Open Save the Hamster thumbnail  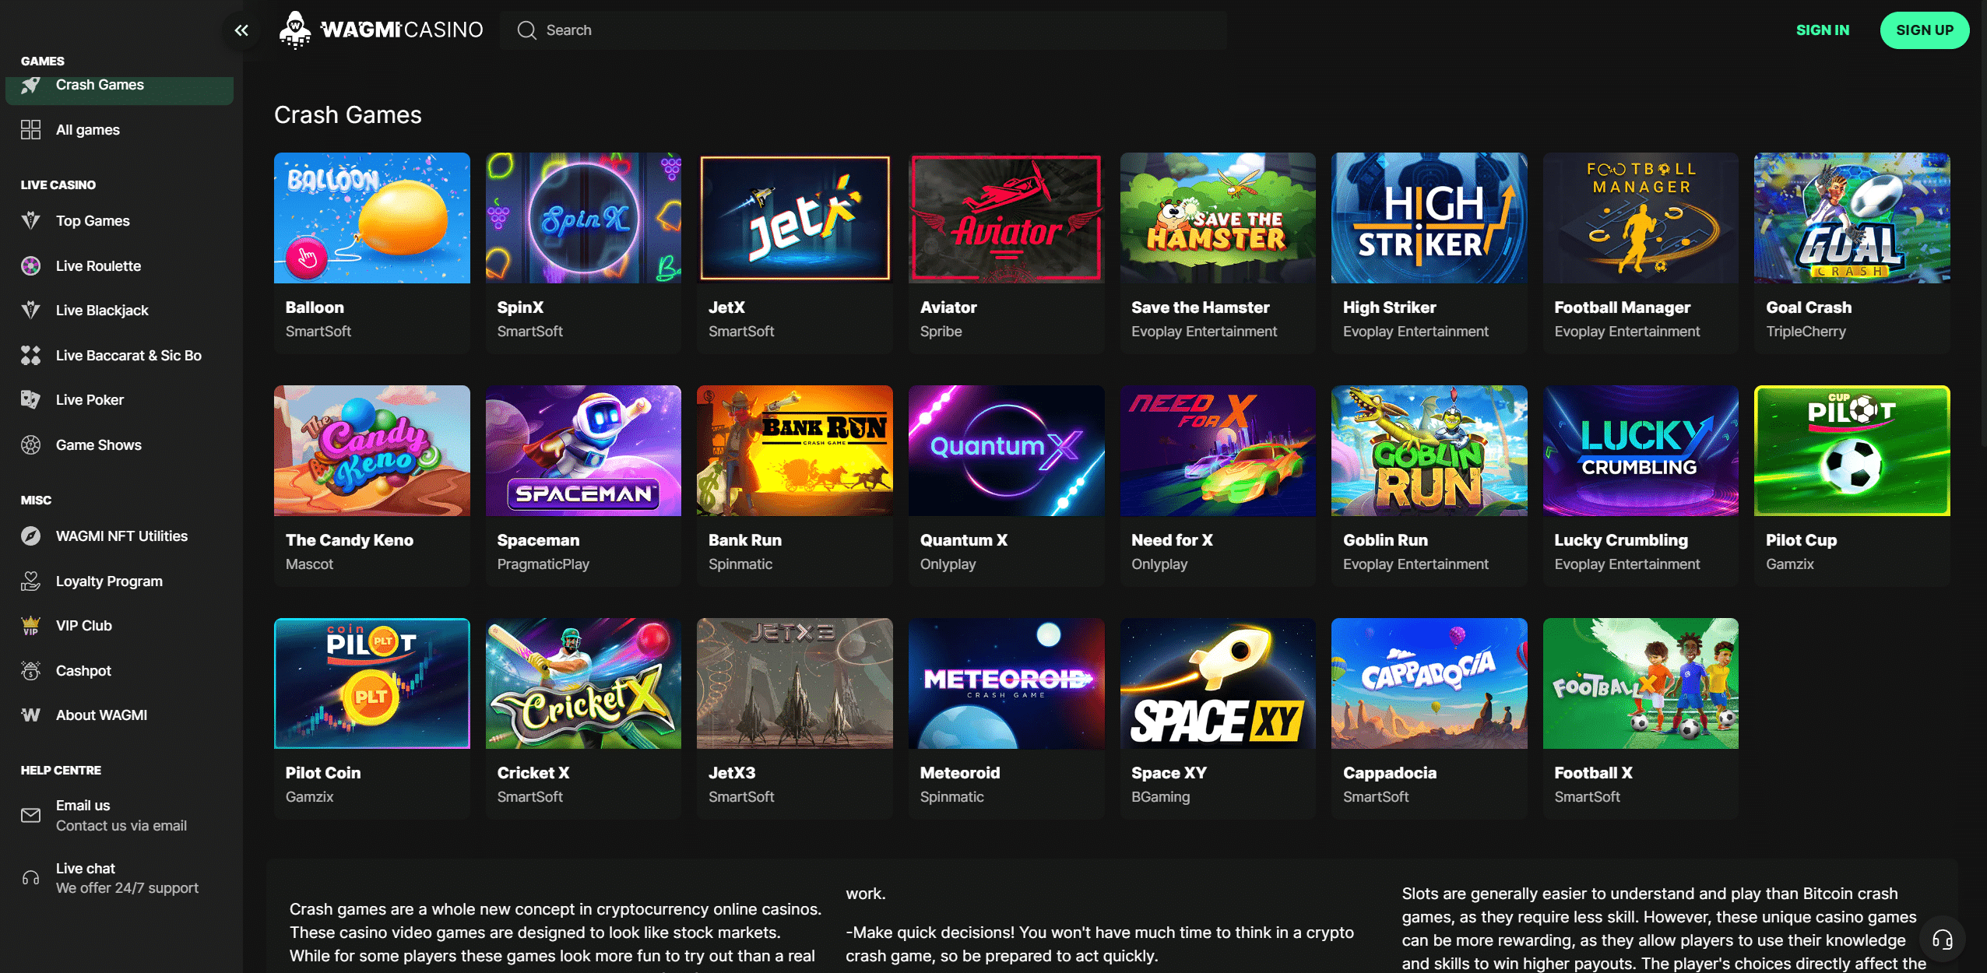[x=1218, y=218]
